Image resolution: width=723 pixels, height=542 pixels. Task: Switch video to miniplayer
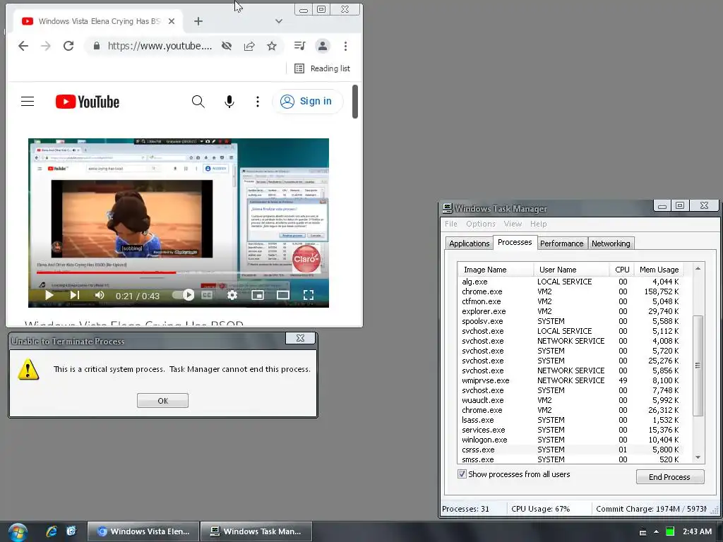257,295
